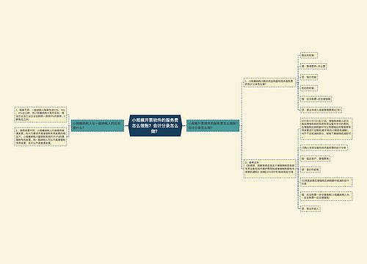
Task: Select the first '贷：银行存款' leaf
Action: click(x=309, y=77)
